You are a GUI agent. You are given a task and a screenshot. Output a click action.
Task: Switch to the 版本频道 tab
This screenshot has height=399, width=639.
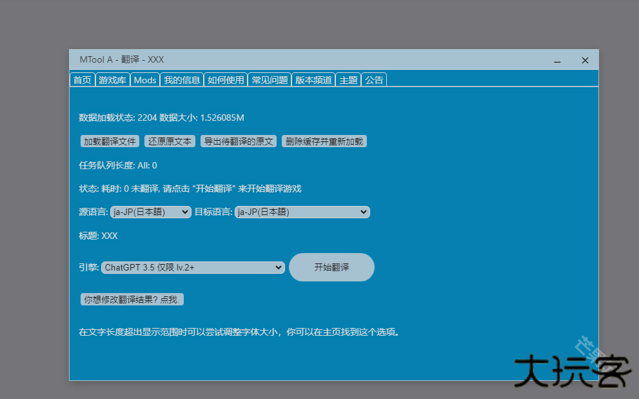(x=313, y=80)
